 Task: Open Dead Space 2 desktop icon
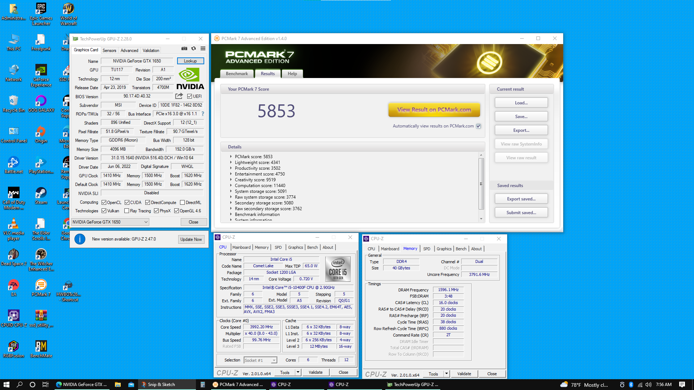click(13, 257)
